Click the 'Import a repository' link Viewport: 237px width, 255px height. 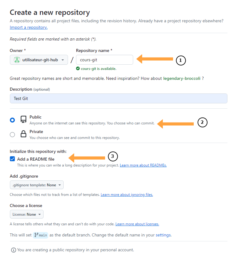pyautogui.click(x=28, y=27)
